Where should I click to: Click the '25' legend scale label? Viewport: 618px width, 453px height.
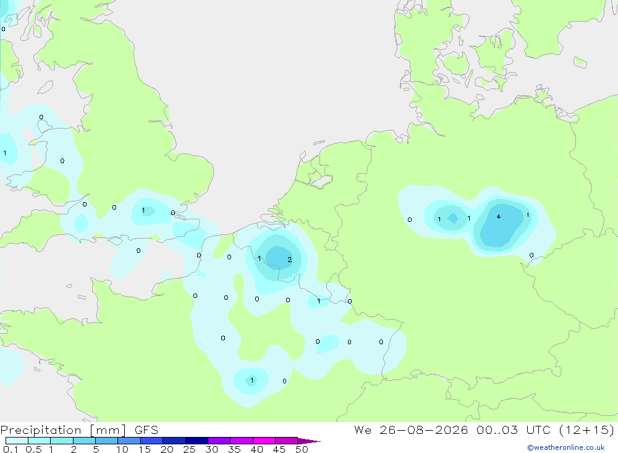[x=190, y=449]
